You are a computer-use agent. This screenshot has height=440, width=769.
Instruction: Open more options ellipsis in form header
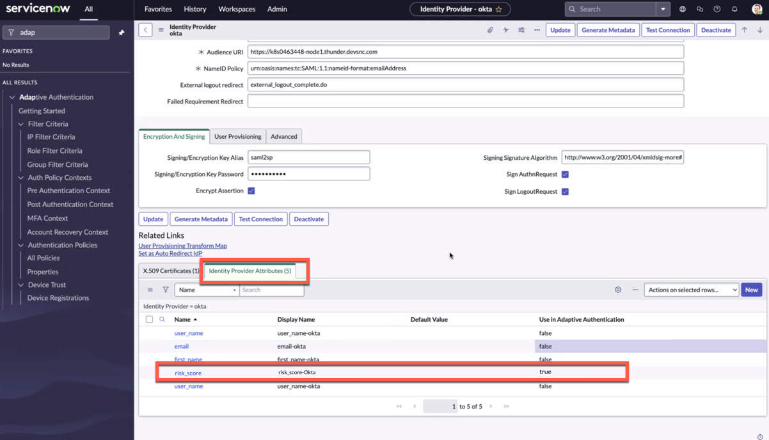(537, 30)
